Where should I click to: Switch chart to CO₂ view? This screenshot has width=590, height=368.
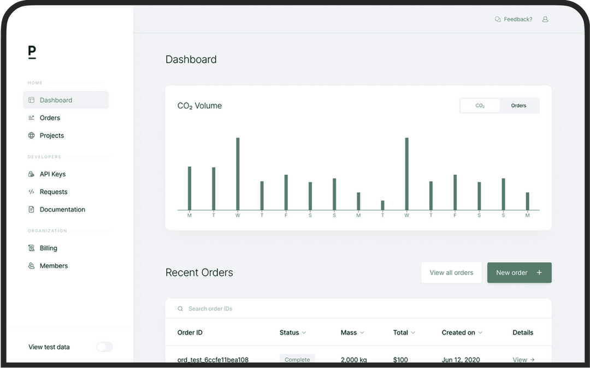(480, 106)
